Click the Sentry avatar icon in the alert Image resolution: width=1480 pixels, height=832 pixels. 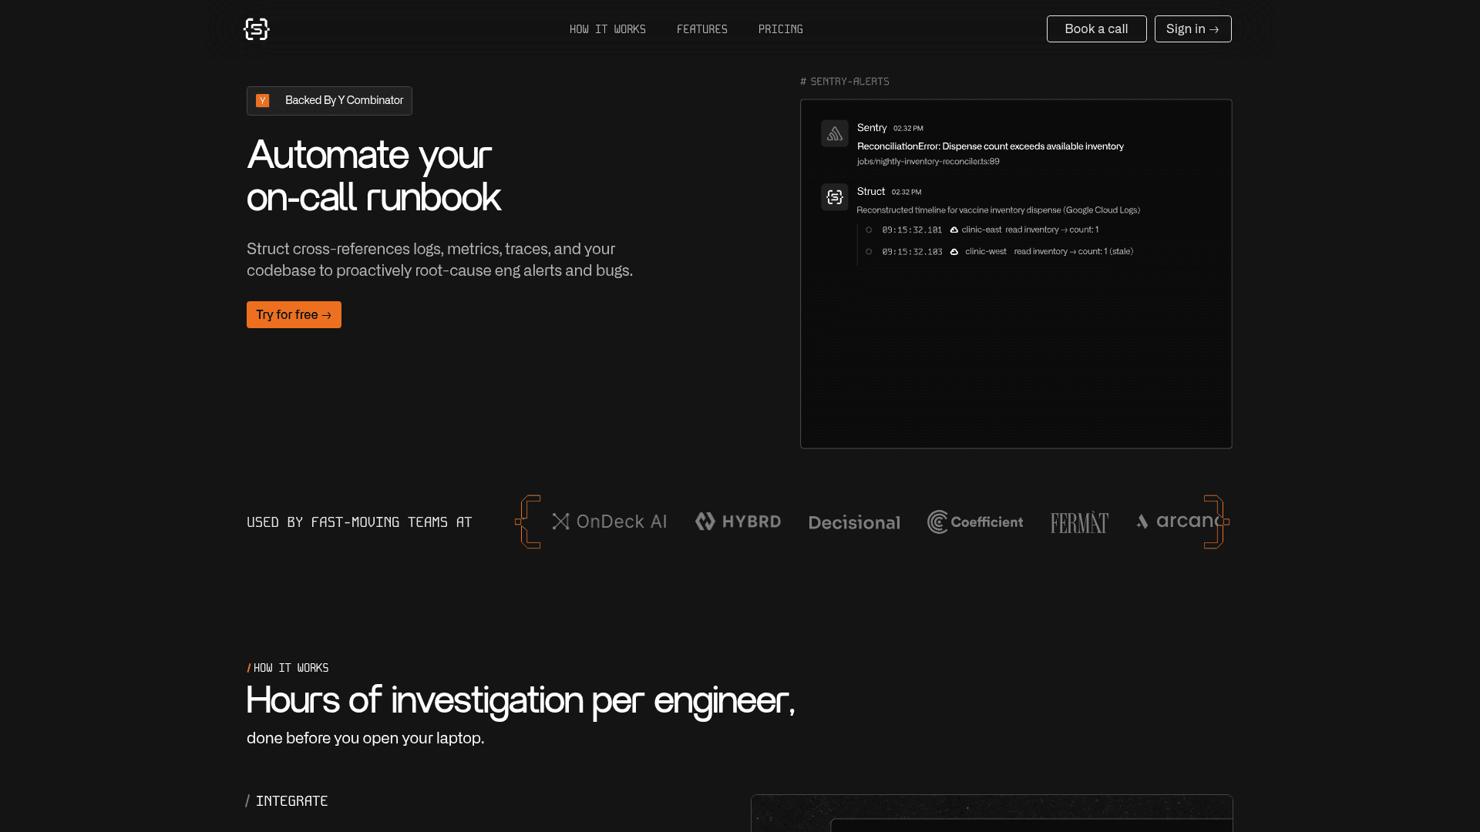point(834,133)
